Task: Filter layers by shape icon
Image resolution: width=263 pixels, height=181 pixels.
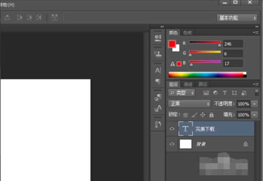Action: coord(235,93)
